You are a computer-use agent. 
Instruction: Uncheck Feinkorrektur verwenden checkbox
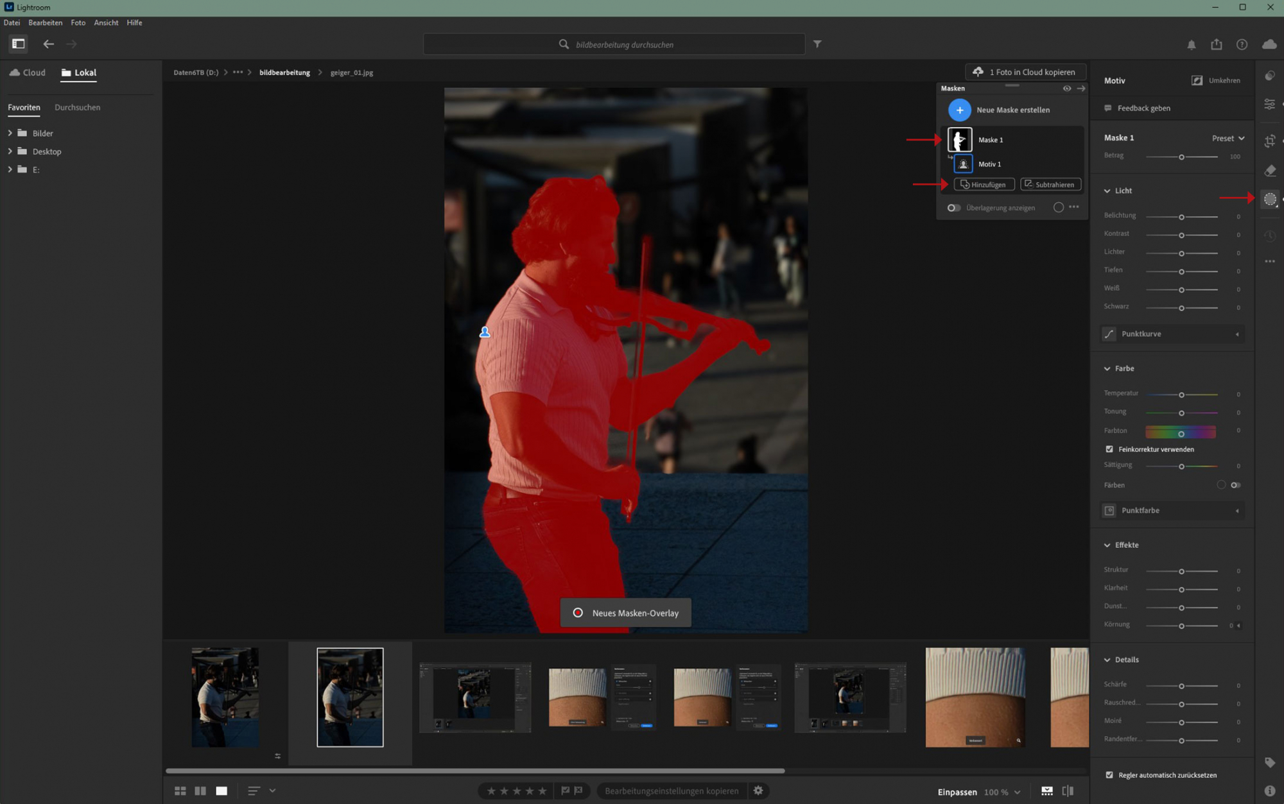(1109, 449)
